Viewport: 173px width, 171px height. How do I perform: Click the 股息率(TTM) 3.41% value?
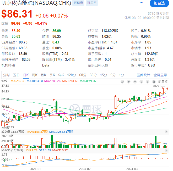(70, 59)
